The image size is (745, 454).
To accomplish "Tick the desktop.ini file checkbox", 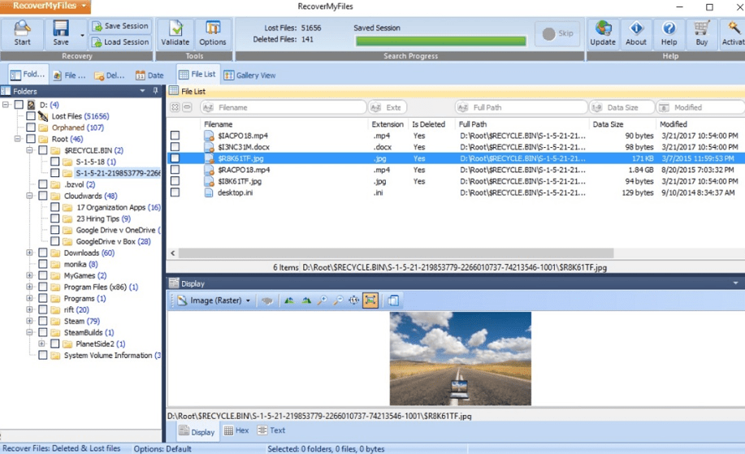I will [175, 192].
